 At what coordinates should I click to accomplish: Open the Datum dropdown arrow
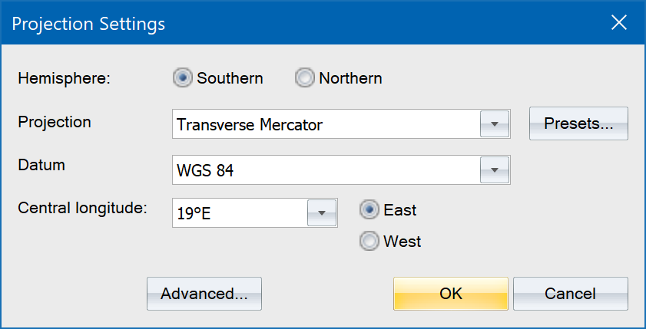click(x=495, y=170)
